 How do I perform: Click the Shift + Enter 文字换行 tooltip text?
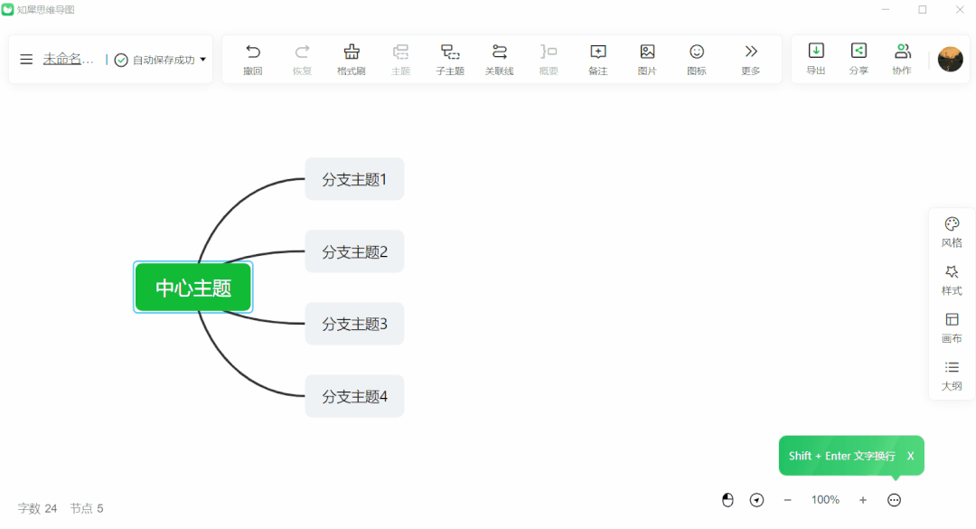point(842,456)
